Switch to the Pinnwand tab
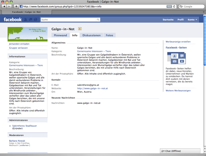The height and width of the screenshot is (156, 206). [x=60, y=35]
